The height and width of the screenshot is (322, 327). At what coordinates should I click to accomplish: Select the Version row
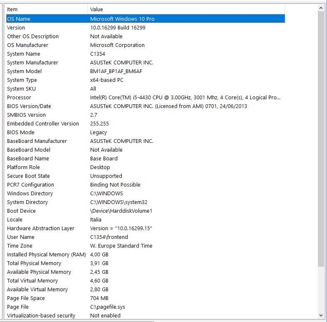point(145,27)
